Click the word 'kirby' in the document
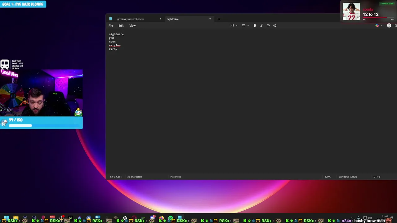 point(113,49)
